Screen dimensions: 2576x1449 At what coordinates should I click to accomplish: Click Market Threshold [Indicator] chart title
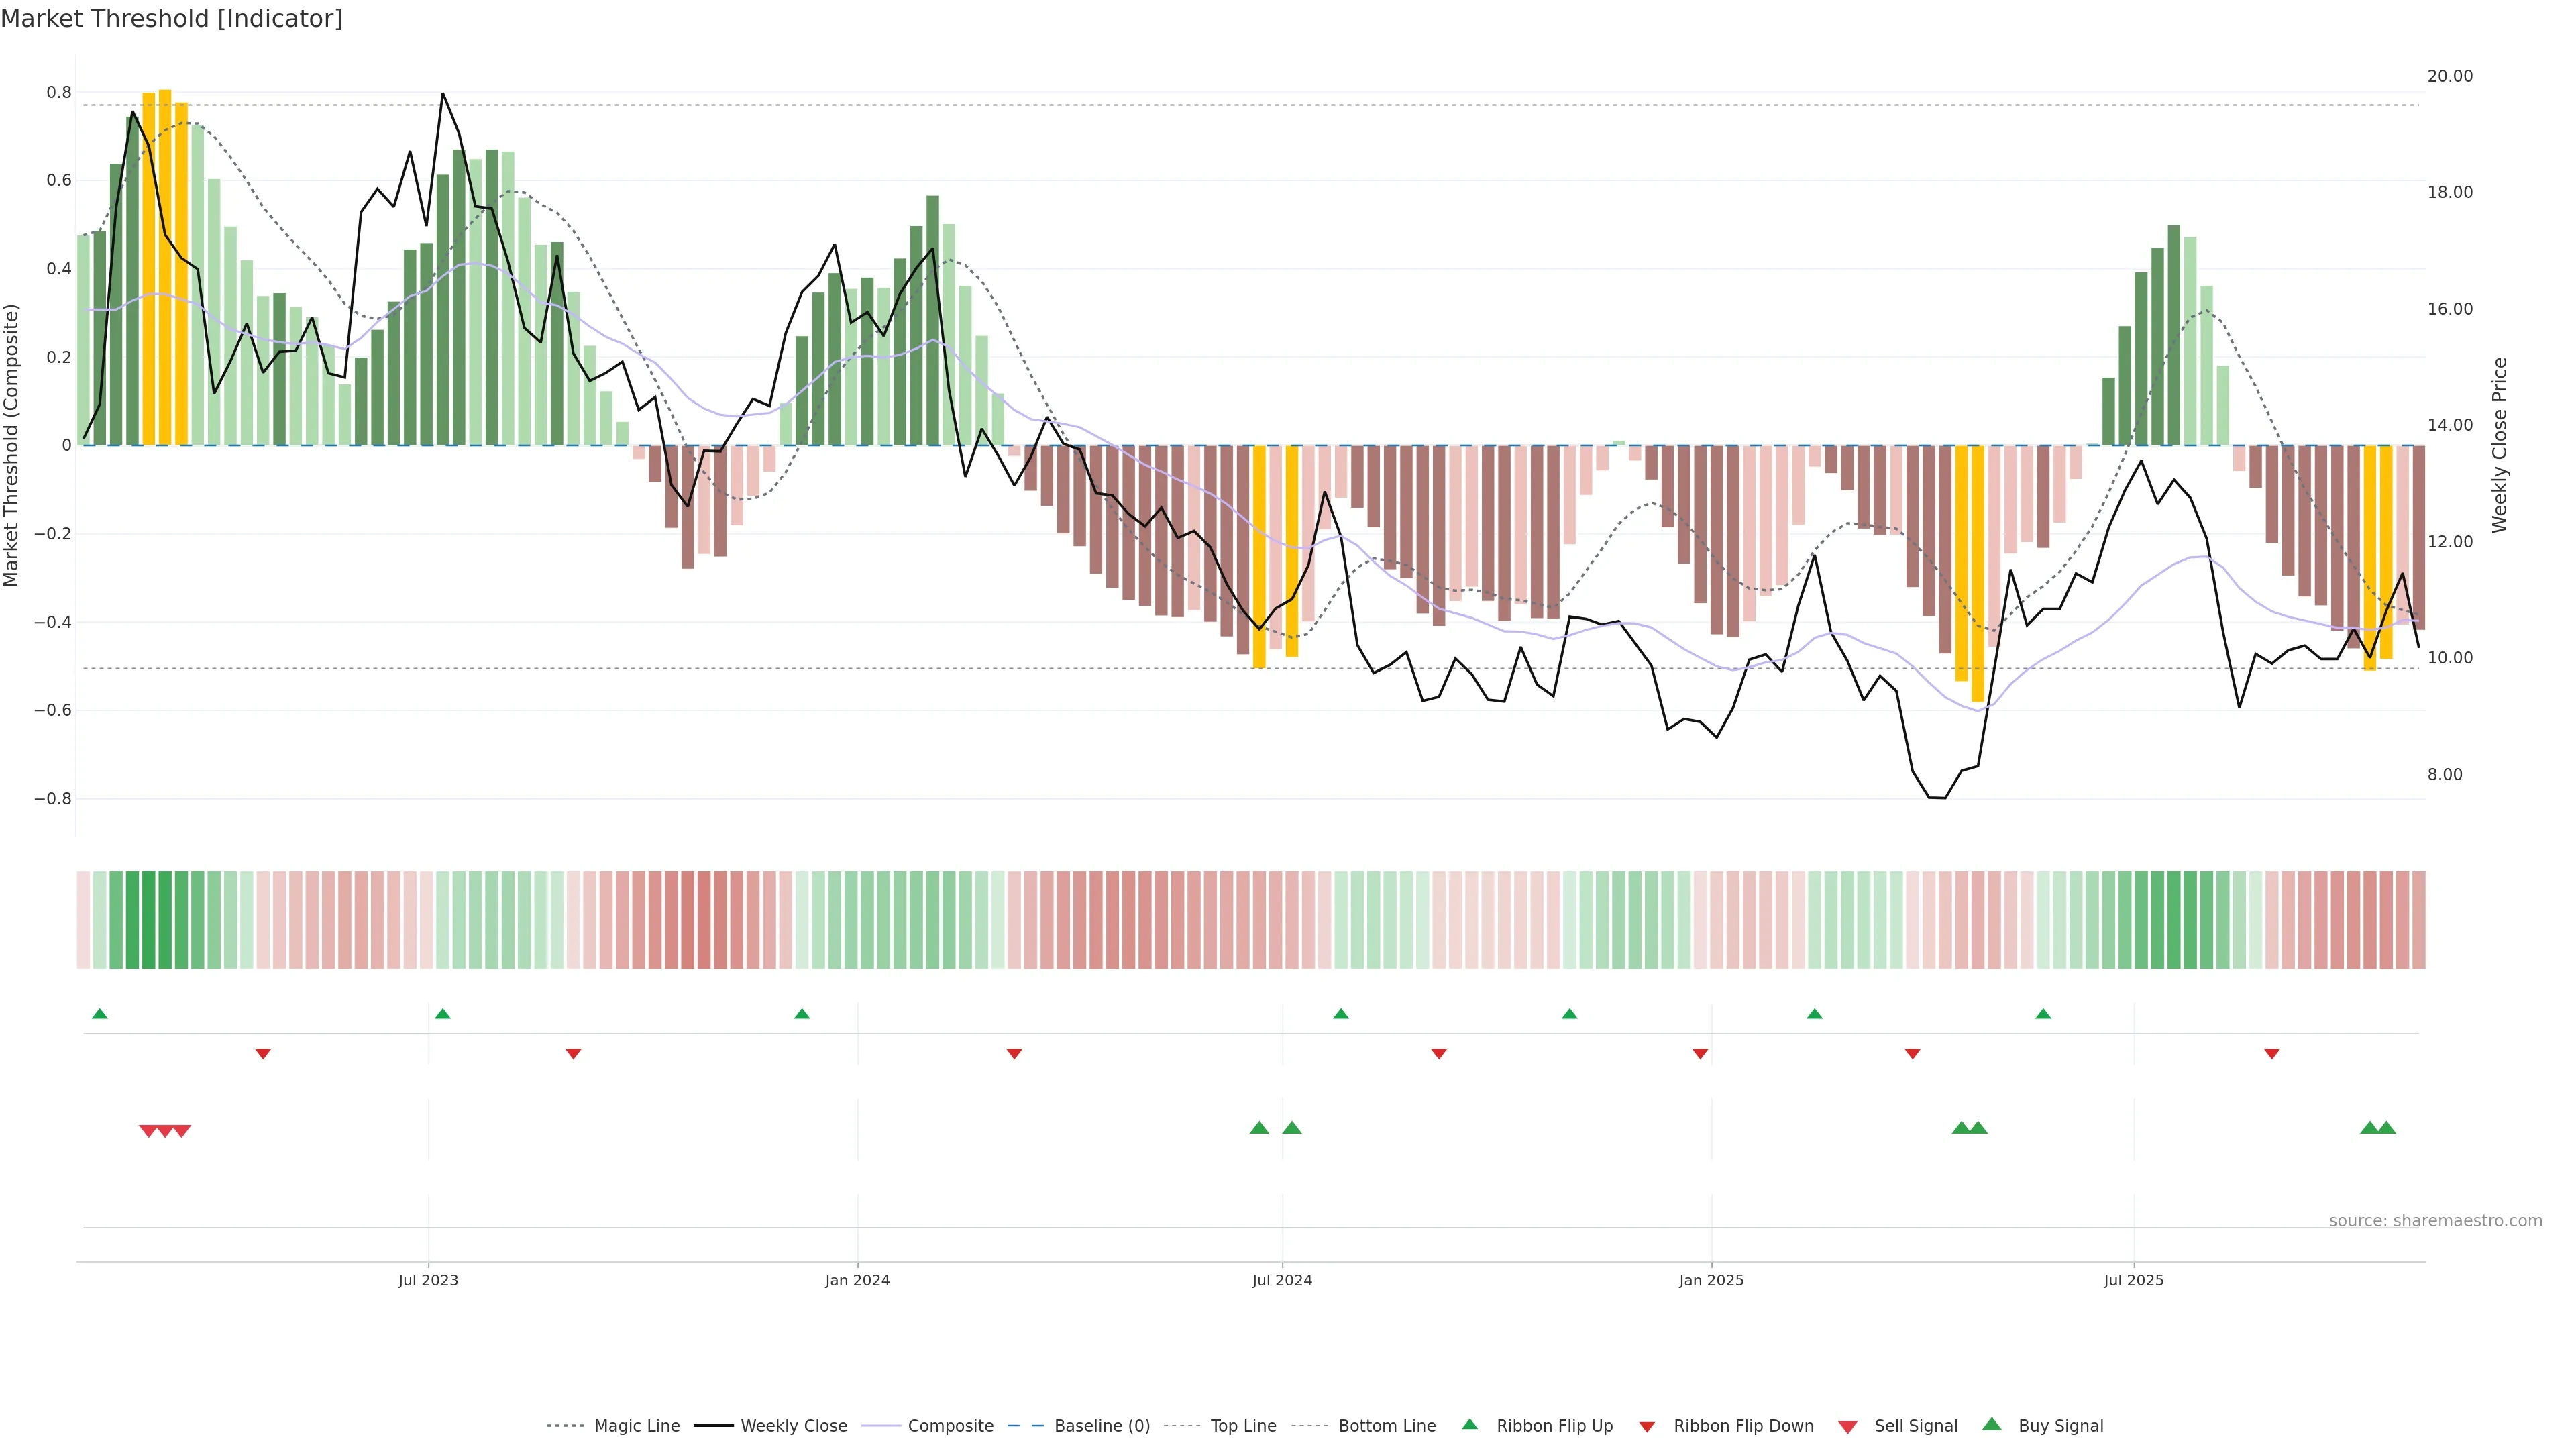point(171,19)
